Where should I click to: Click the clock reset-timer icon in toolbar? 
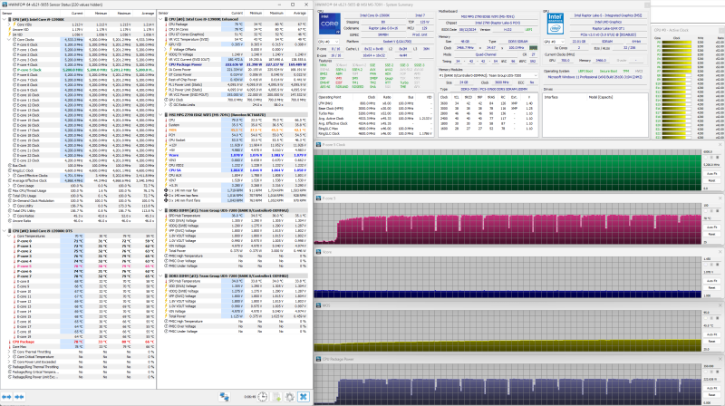(262, 397)
